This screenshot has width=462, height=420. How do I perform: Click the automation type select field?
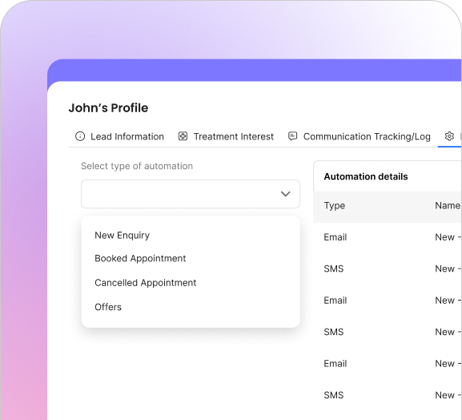(x=191, y=194)
